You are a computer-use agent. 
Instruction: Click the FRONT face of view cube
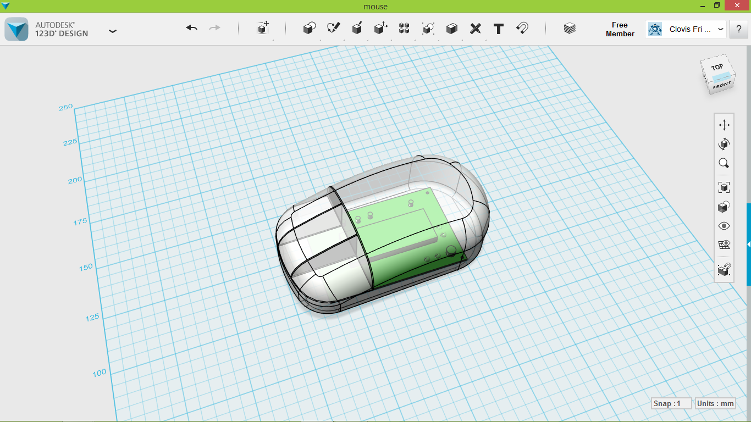tap(721, 86)
